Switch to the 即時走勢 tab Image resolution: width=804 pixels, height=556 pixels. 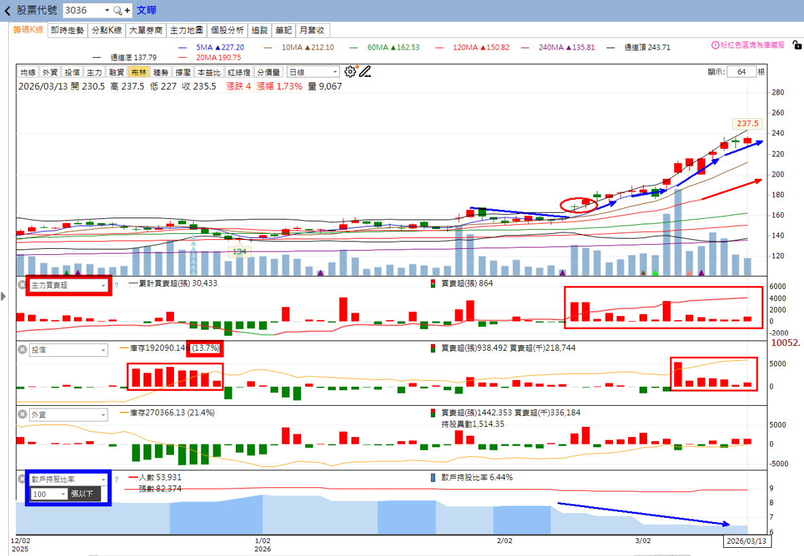click(67, 30)
